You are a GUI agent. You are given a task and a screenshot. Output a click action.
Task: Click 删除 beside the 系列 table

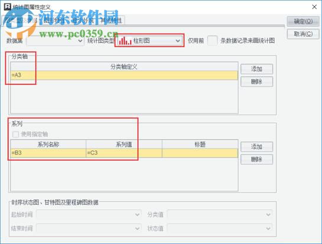(x=256, y=160)
